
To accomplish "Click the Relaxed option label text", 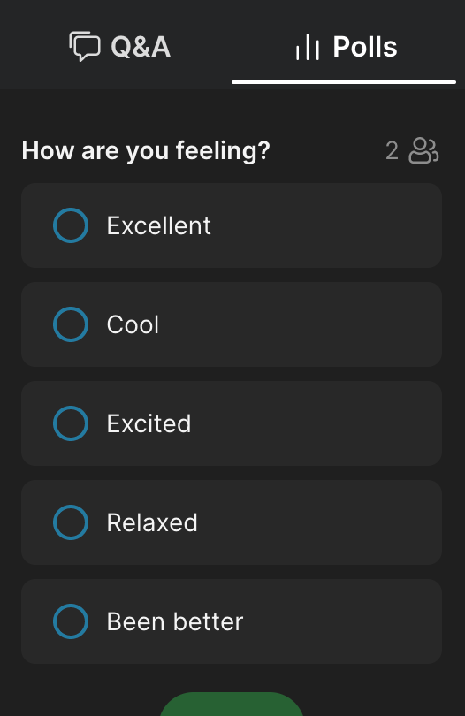I will (152, 522).
